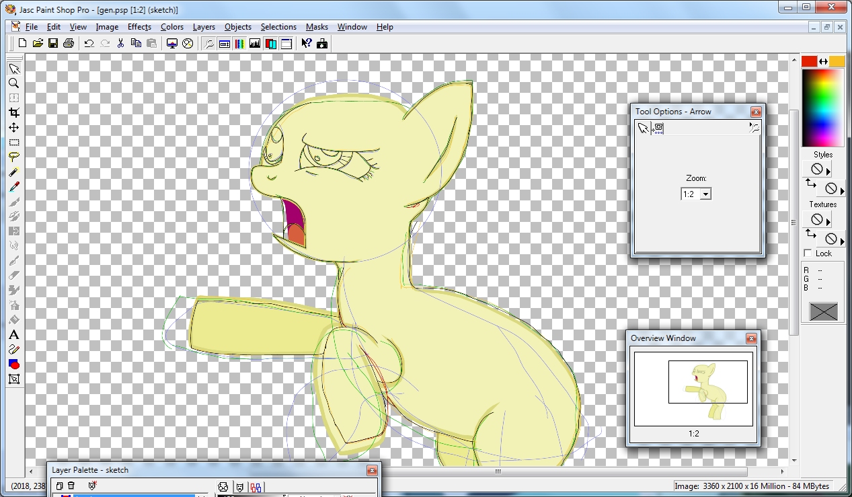The image size is (852, 497).
Task: Select the Dropper tool
Action: click(x=13, y=187)
